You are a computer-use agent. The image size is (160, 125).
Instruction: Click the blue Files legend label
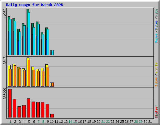[156, 25]
